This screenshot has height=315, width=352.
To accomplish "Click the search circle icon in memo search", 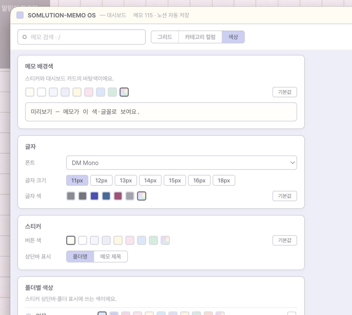I will (x=25, y=37).
